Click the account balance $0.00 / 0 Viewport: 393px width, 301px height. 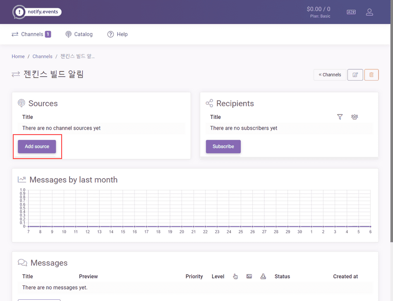(x=319, y=9)
